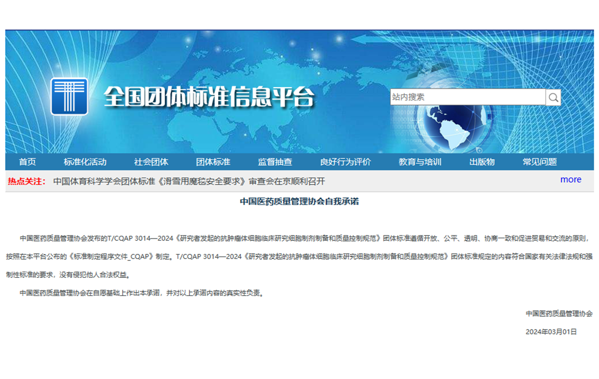Click the sentence beginning 中国医药质量管理协会在自愿基础上

[142, 293]
